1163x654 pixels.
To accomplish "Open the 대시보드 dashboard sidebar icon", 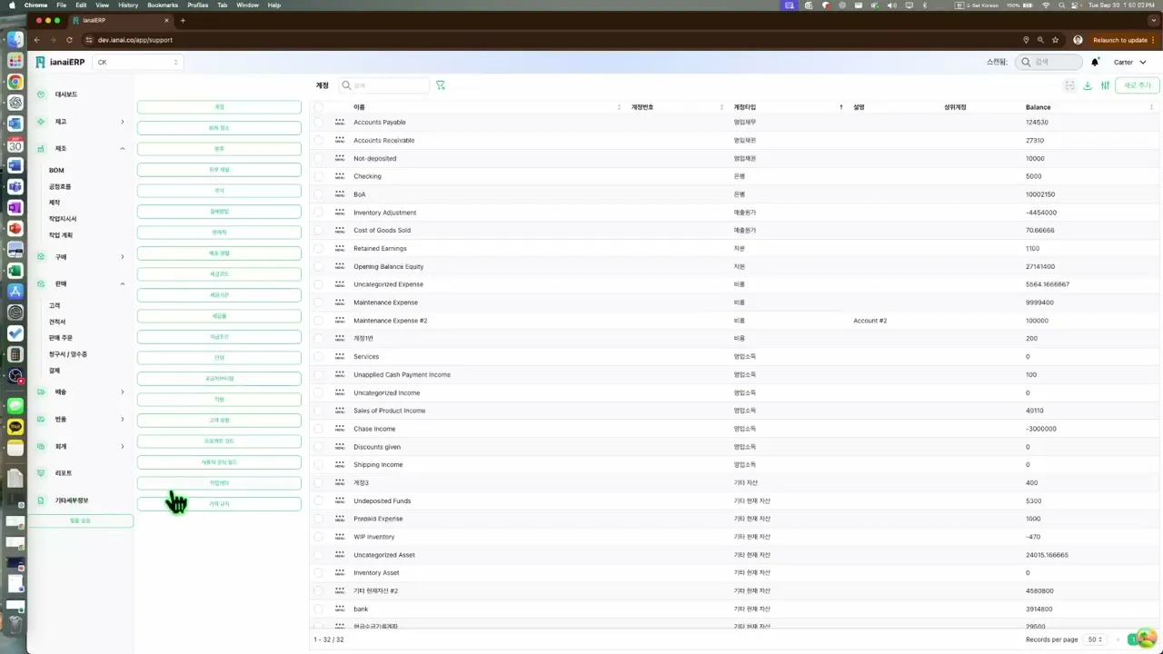I will 41,94.
